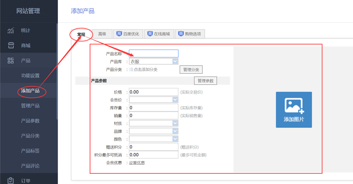Click the (最多可抵金额) hint text

pyautogui.click(x=193, y=155)
